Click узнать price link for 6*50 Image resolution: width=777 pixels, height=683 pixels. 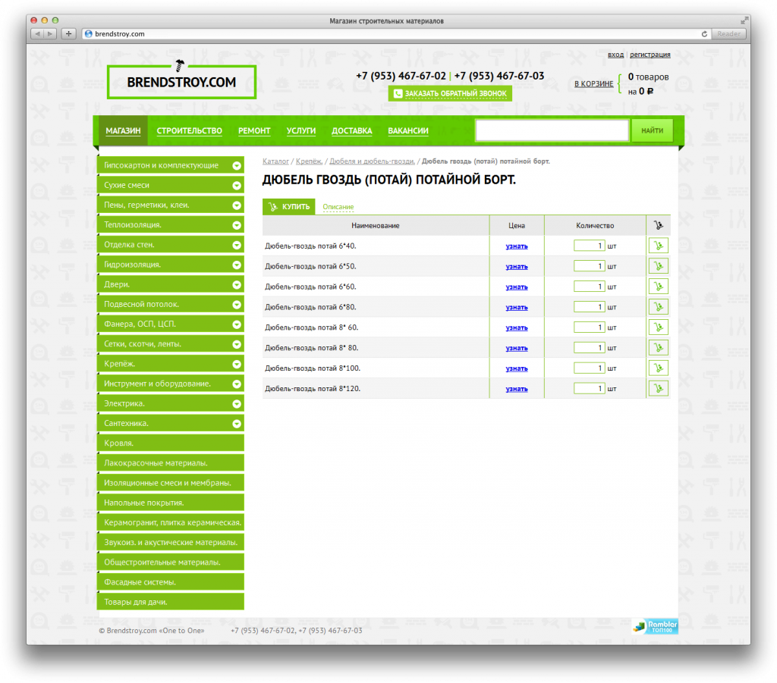(x=516, y=266)
